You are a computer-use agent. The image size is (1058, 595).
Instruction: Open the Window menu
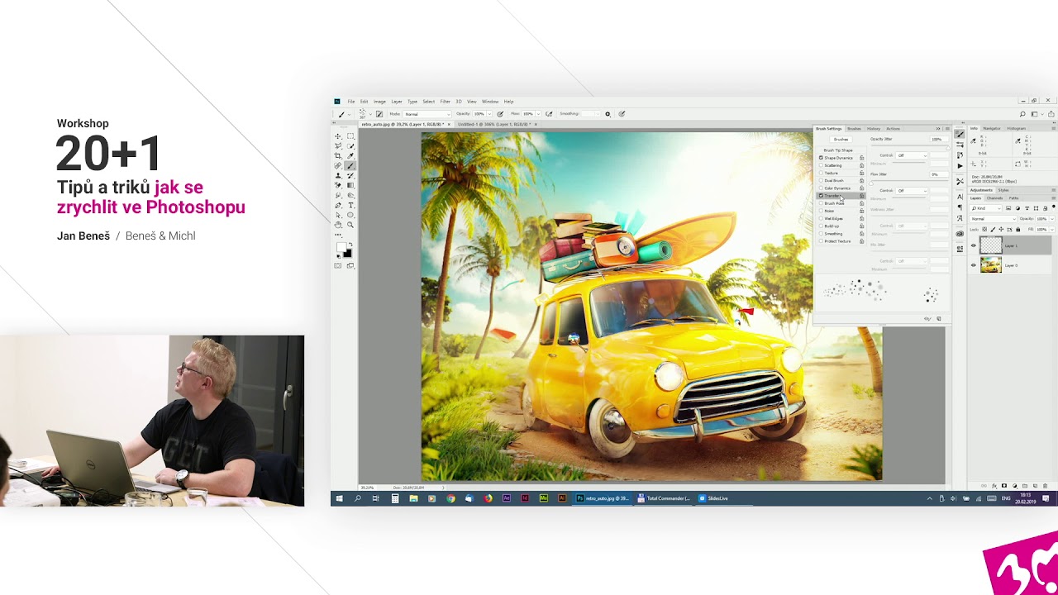[489, 102]
